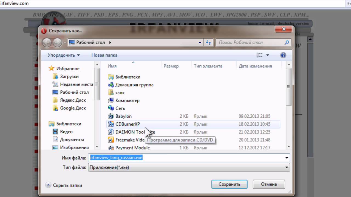Click the Сохранить button

point(230,184)
